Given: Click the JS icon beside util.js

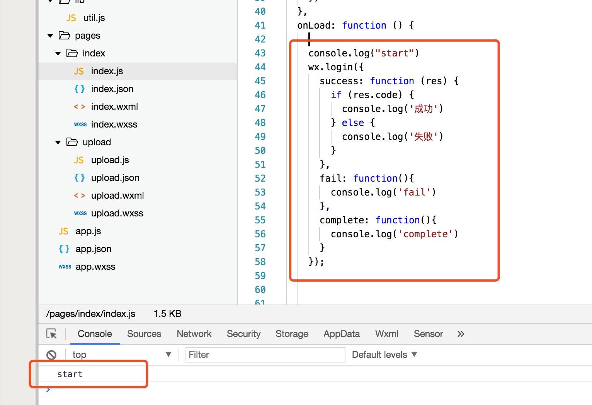Looking at the screenshot, I should coord(71,18).
